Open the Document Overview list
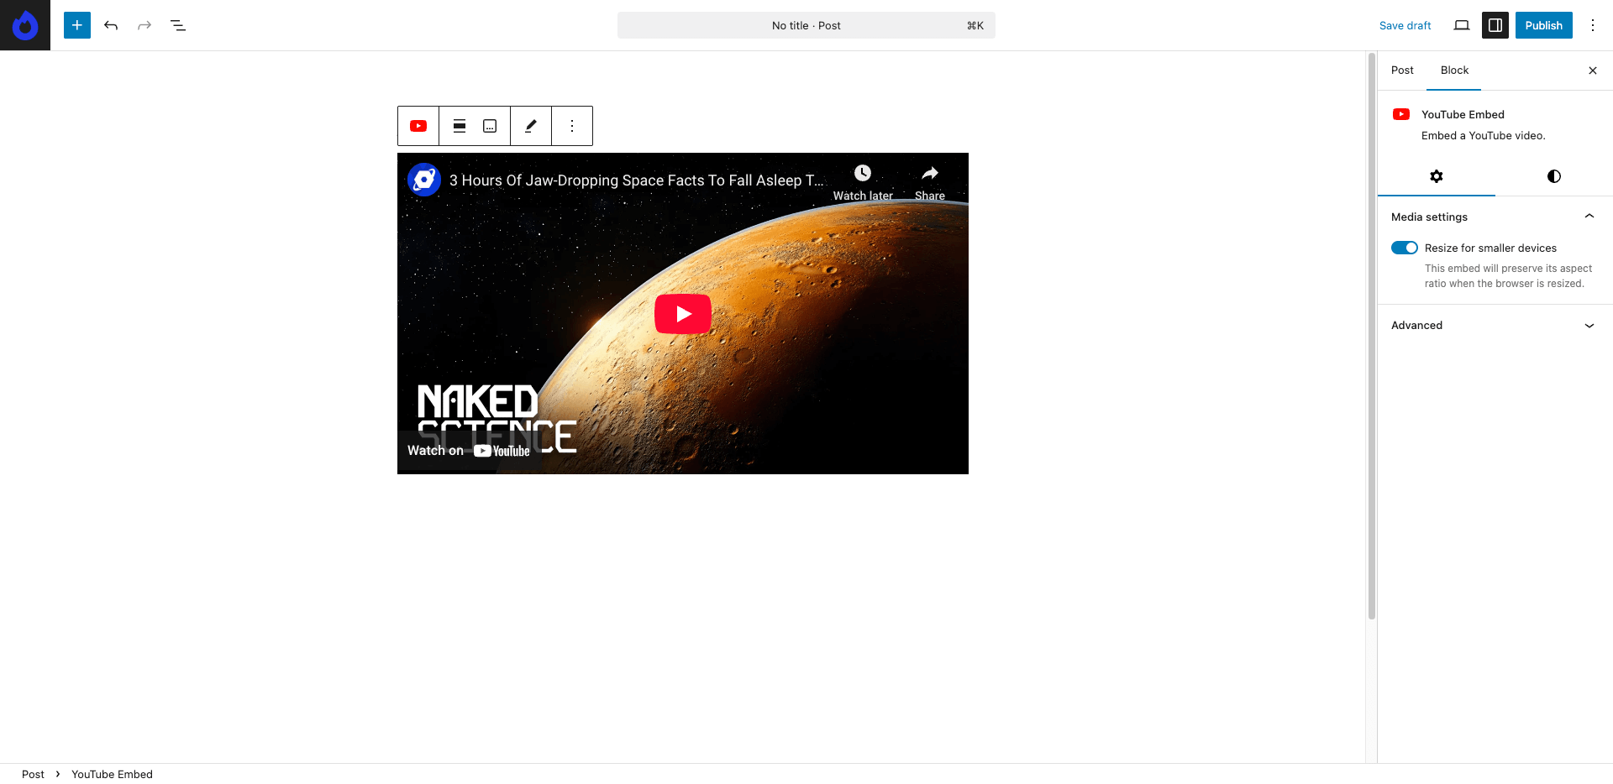Screen dimensions: 1613x784 tap(178, 25)
